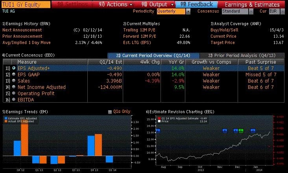Enable the Q1s Only checkbox
Viewport: 288px width, 173px height.
110,112
